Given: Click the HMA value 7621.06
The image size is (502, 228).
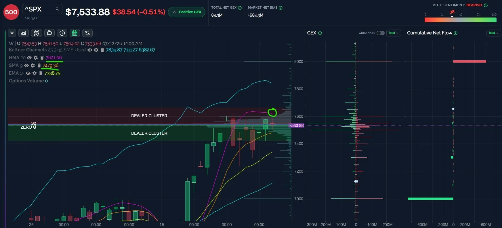Looking at the screenshot, I should point(54,58).
